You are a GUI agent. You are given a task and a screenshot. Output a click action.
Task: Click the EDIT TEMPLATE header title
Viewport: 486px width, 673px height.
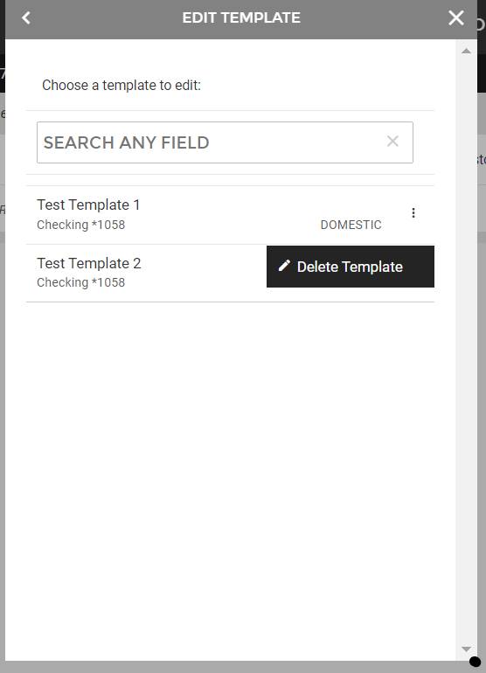pos(241,17)
